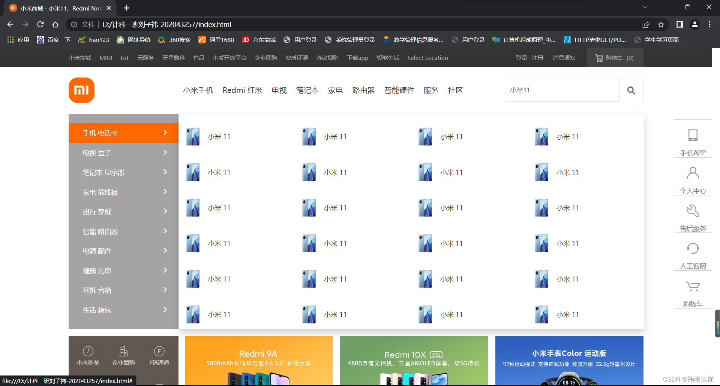Focus the 小米11 search input field

[x=562, y=90]
